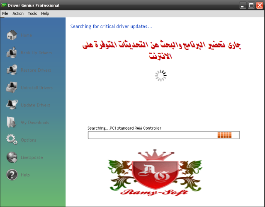Click the spinning loading indicator
The width and height of the screenshot is (265, 207).
pyautogui.click(x=160, y=76)
